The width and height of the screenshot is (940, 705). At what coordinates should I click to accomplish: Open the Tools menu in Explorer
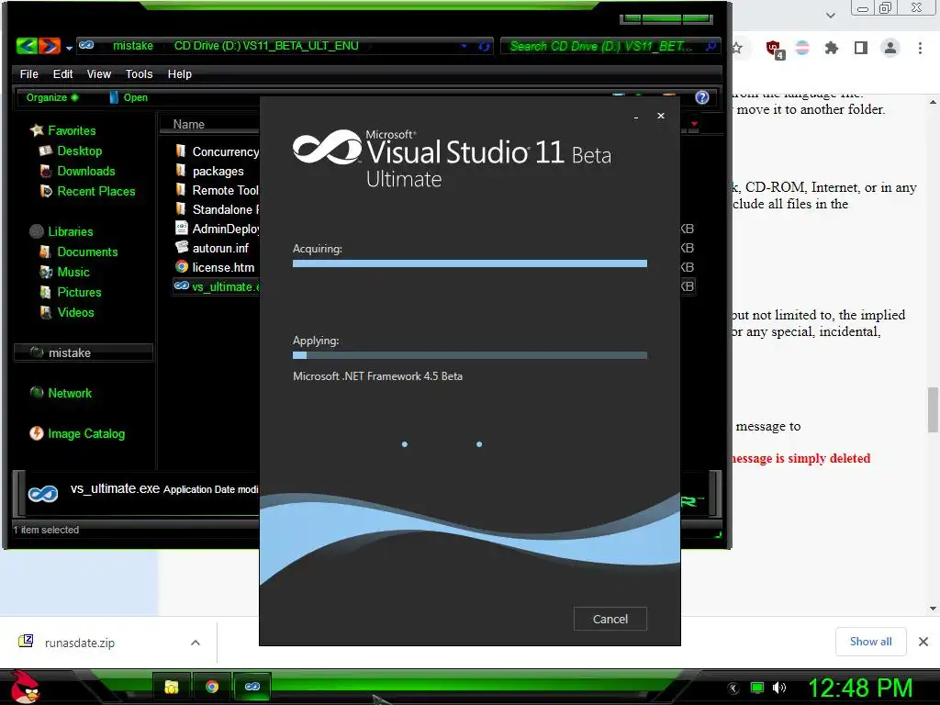click(x=140, y=73)
